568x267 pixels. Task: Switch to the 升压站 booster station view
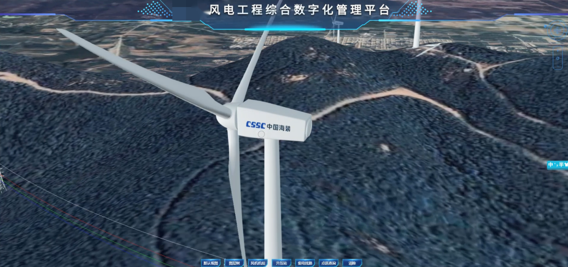(281, 263)
